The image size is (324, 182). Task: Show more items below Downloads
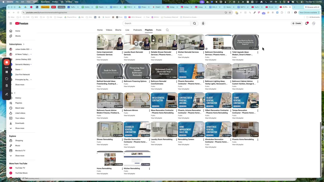19,128
